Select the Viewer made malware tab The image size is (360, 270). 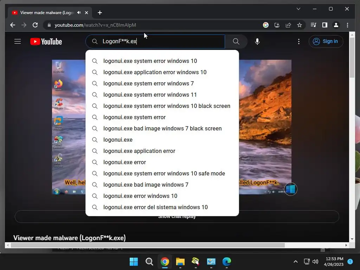click(x=46, y=13)
